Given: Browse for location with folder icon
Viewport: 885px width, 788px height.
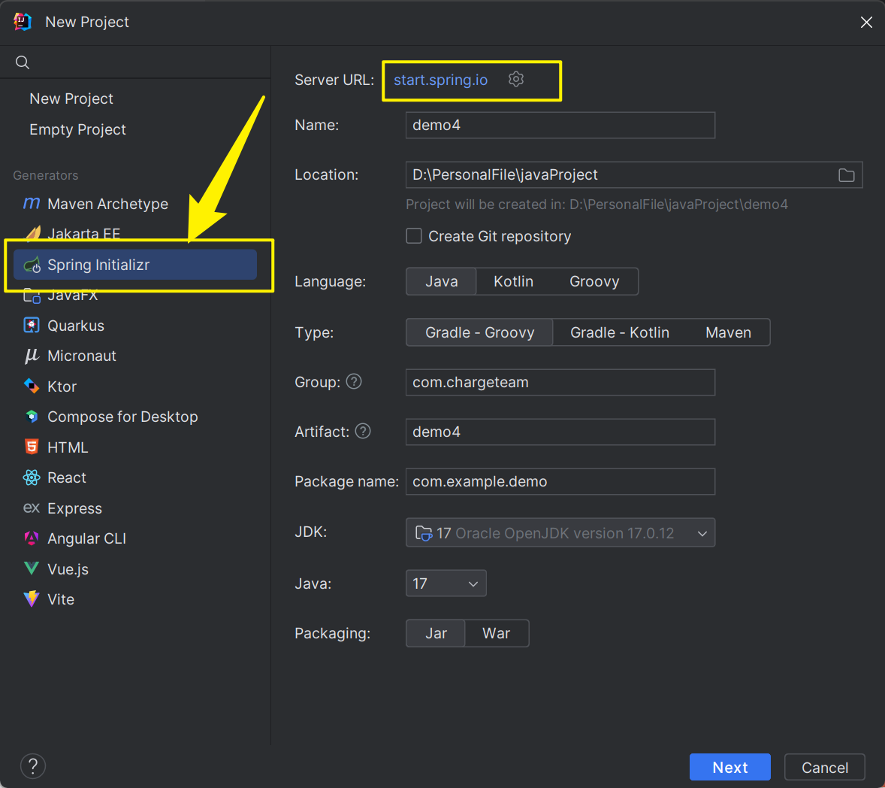Looking at the screenshot, I should point(846,175).
